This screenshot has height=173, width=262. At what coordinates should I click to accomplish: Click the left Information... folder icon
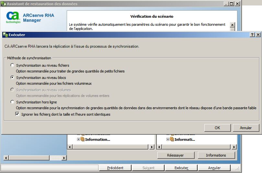(x=83, y=139)
